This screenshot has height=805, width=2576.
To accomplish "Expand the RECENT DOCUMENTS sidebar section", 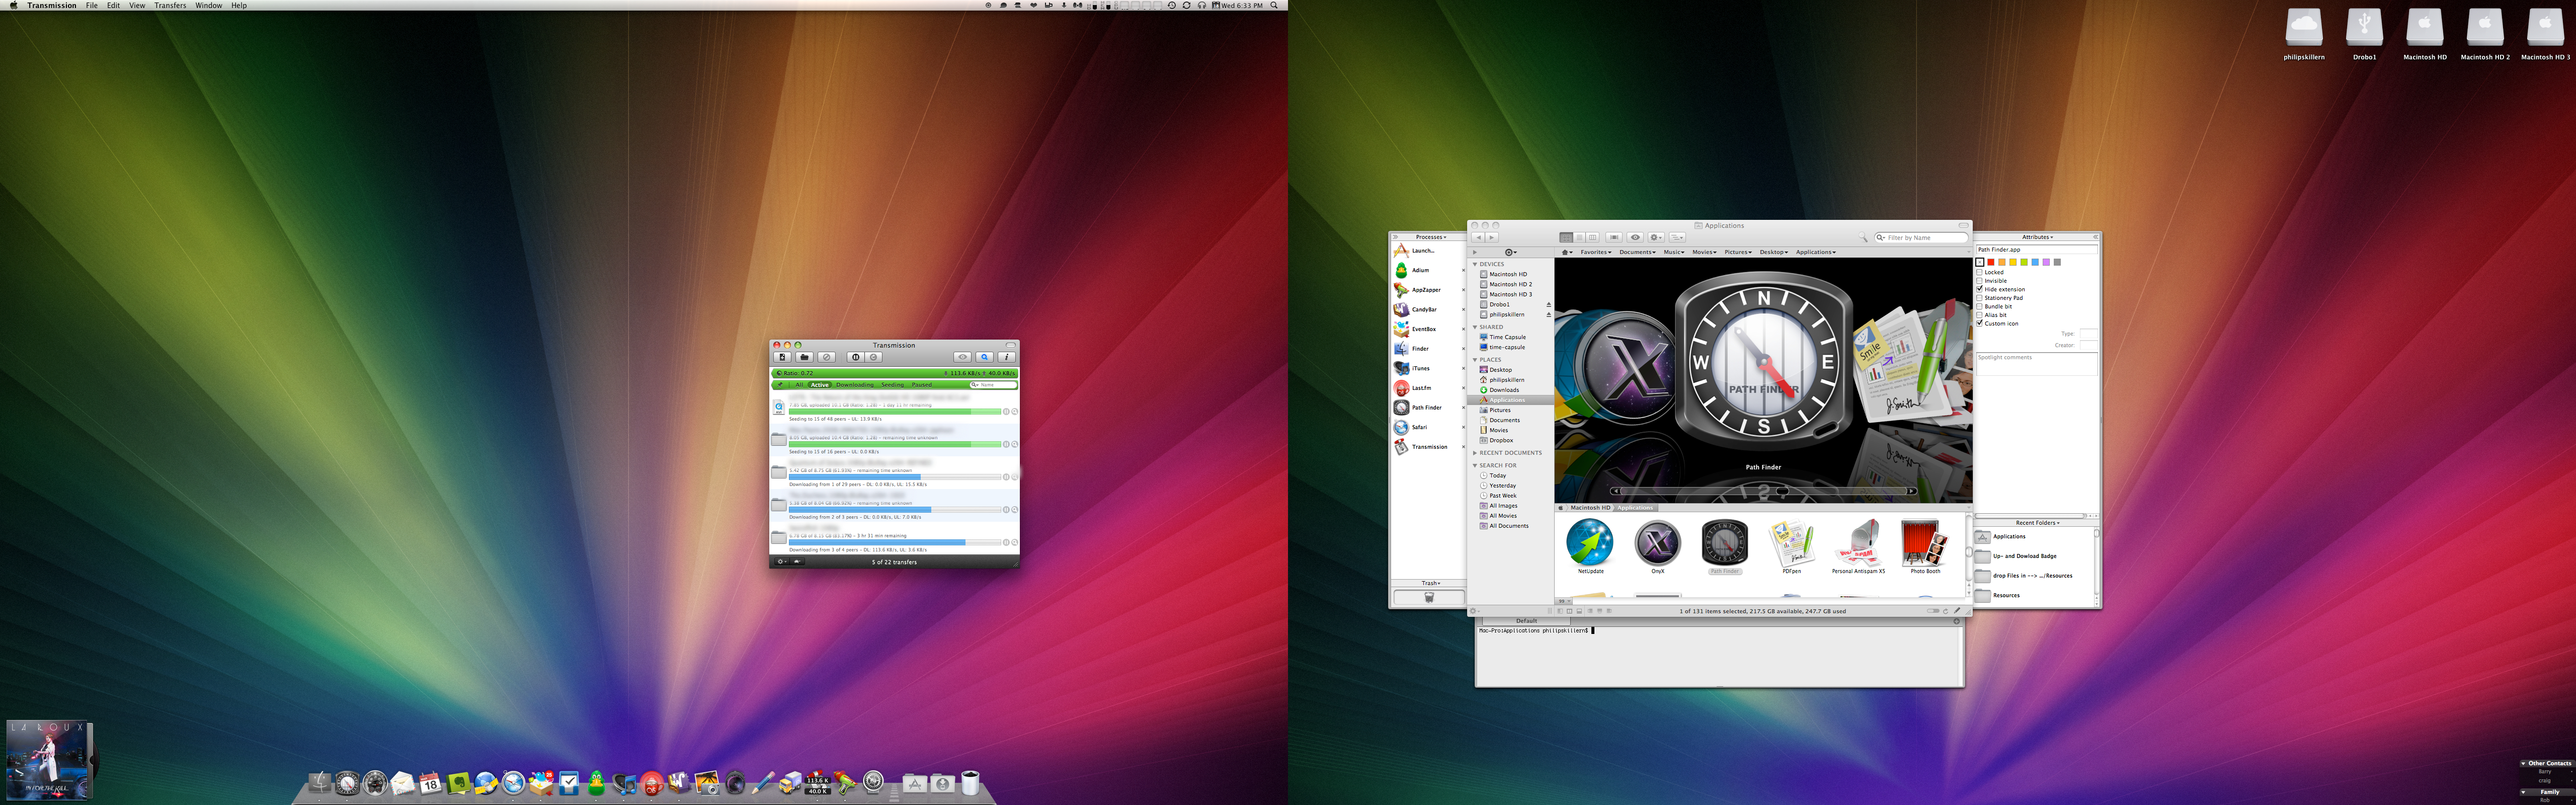I will click(1474, 453).
